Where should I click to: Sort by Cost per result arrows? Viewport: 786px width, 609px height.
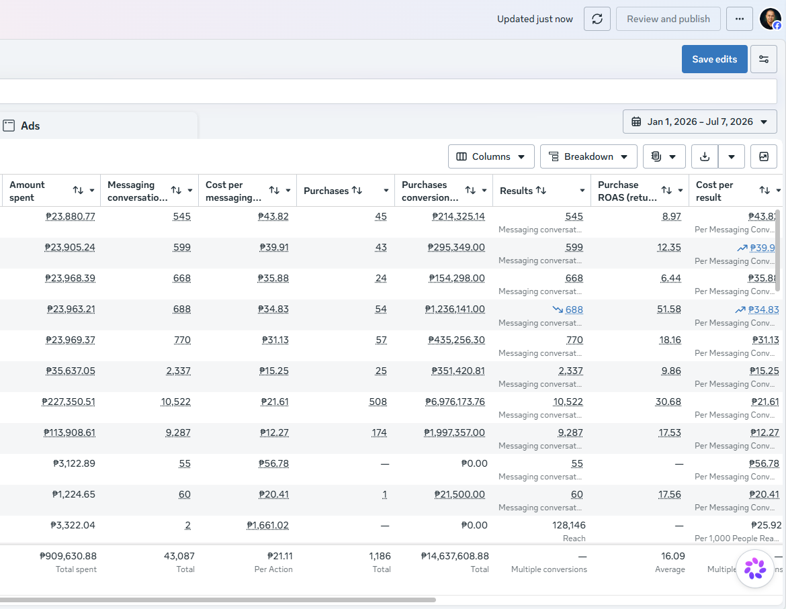[765, 190]
